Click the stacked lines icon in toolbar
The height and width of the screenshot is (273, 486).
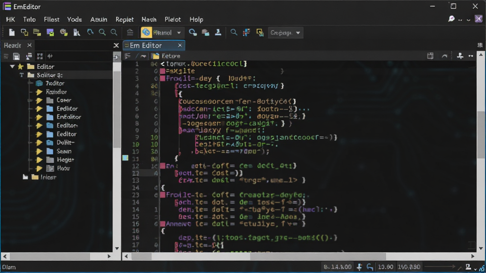tap(130, 33)
